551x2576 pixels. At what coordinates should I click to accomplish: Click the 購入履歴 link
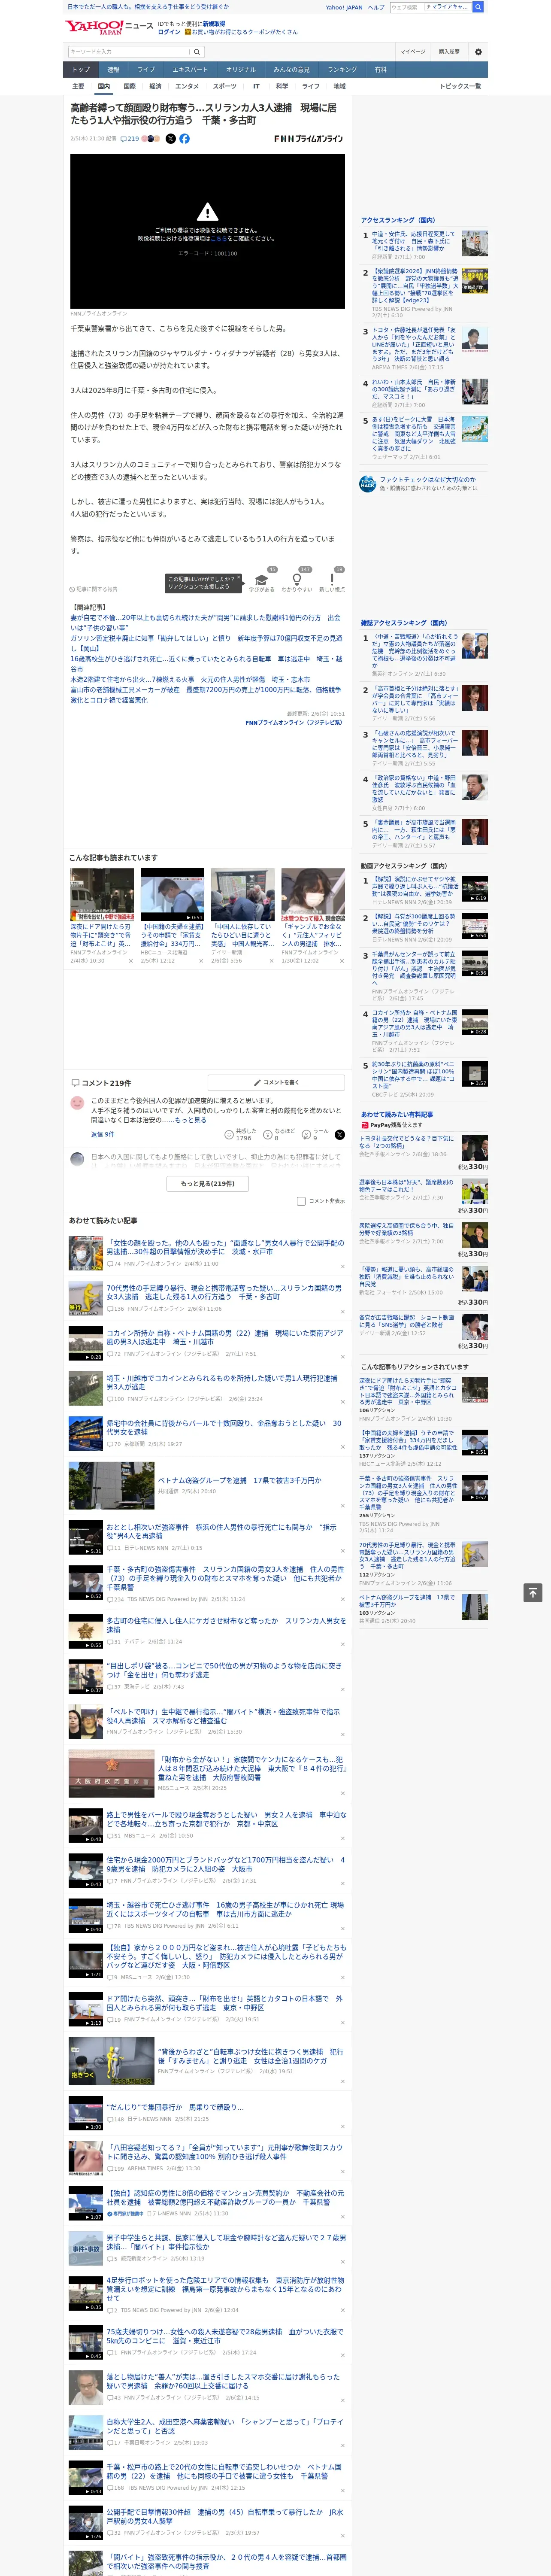click(x=449, y=52)
